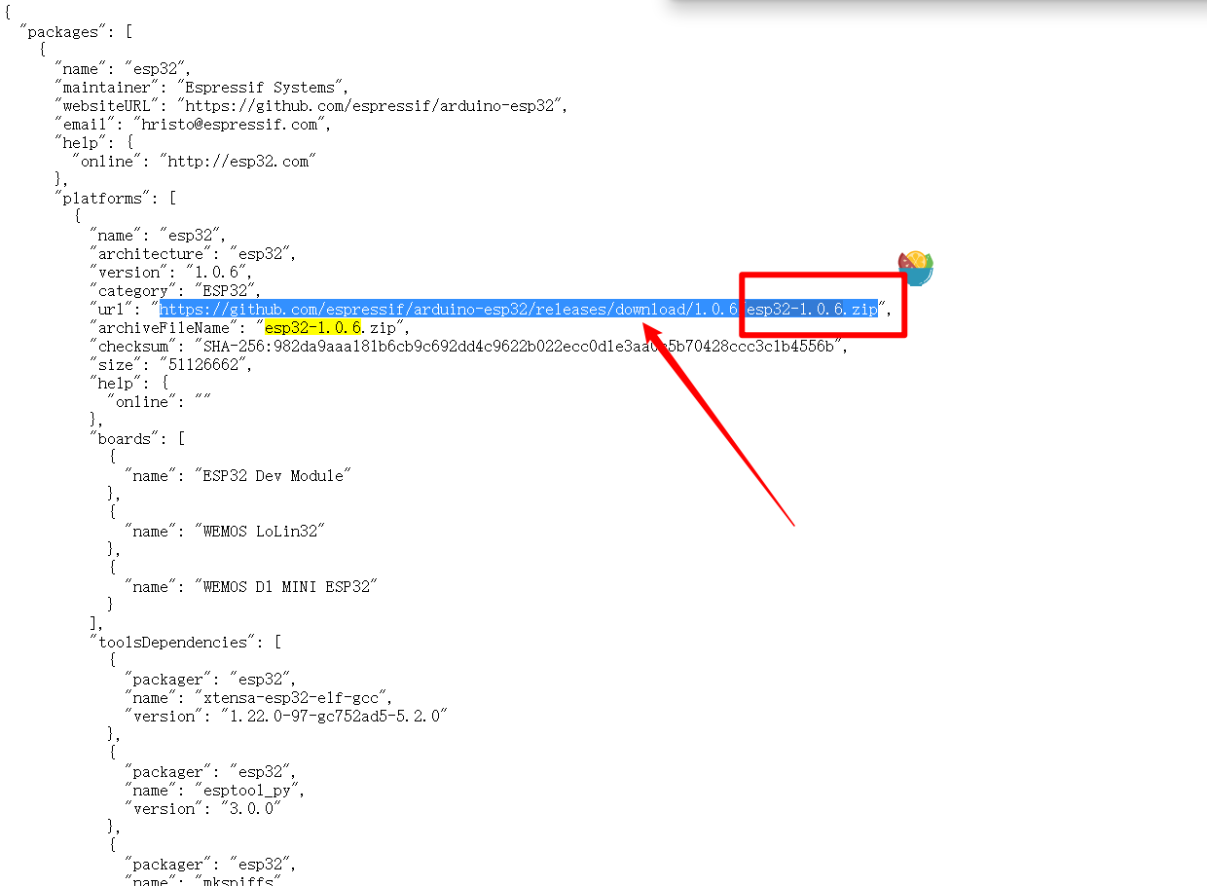Screen dimensions: 1207x886
Task: Click the version "1.0.6" line
Action: click(x=171, y=273)
